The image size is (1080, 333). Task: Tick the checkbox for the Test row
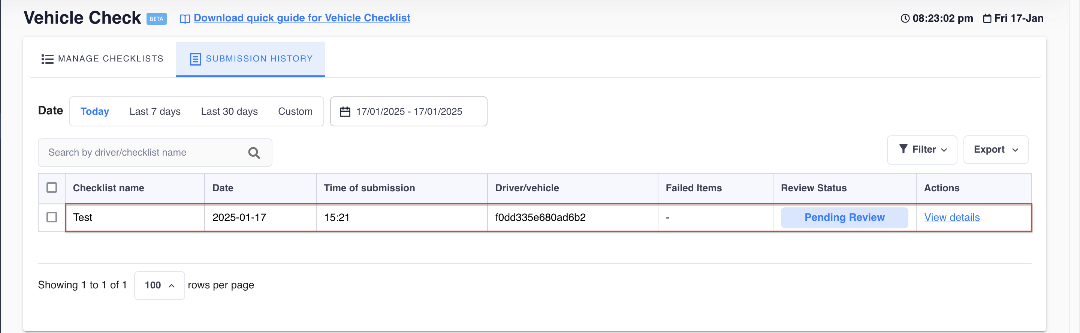52,217
